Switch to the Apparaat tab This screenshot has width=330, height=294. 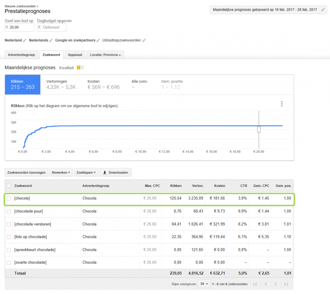coord(75,55)
